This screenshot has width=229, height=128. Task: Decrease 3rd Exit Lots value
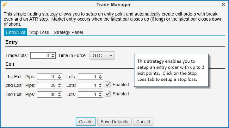pyautogui.click(x=100, y=95)
